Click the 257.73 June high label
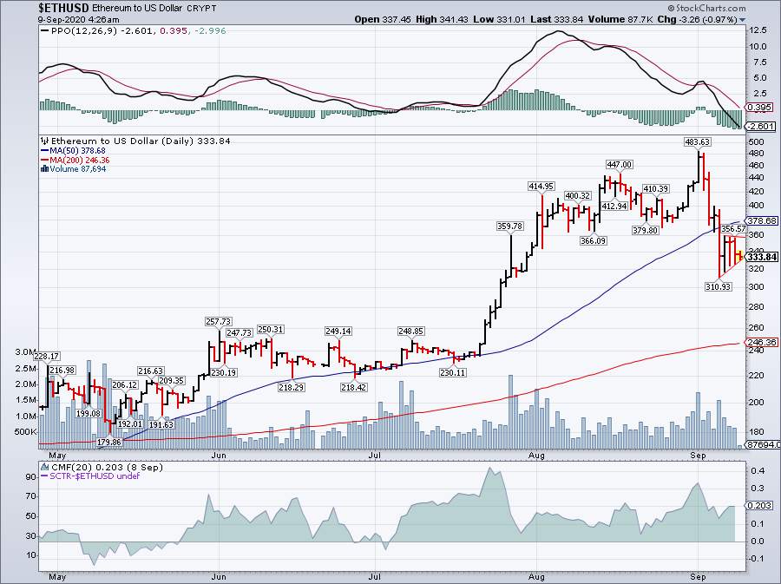The height and width of the screenshot is (584, 781). pyautogui.click(x=219, y=322)
